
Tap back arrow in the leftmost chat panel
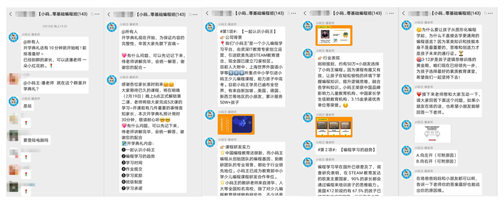10,14
